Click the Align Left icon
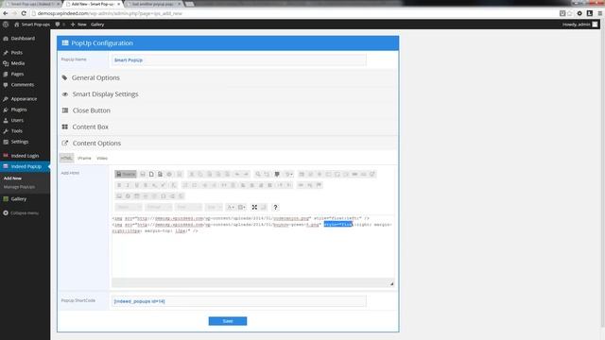Viewport: 605px width, 340px height. [x=243, y=185]
